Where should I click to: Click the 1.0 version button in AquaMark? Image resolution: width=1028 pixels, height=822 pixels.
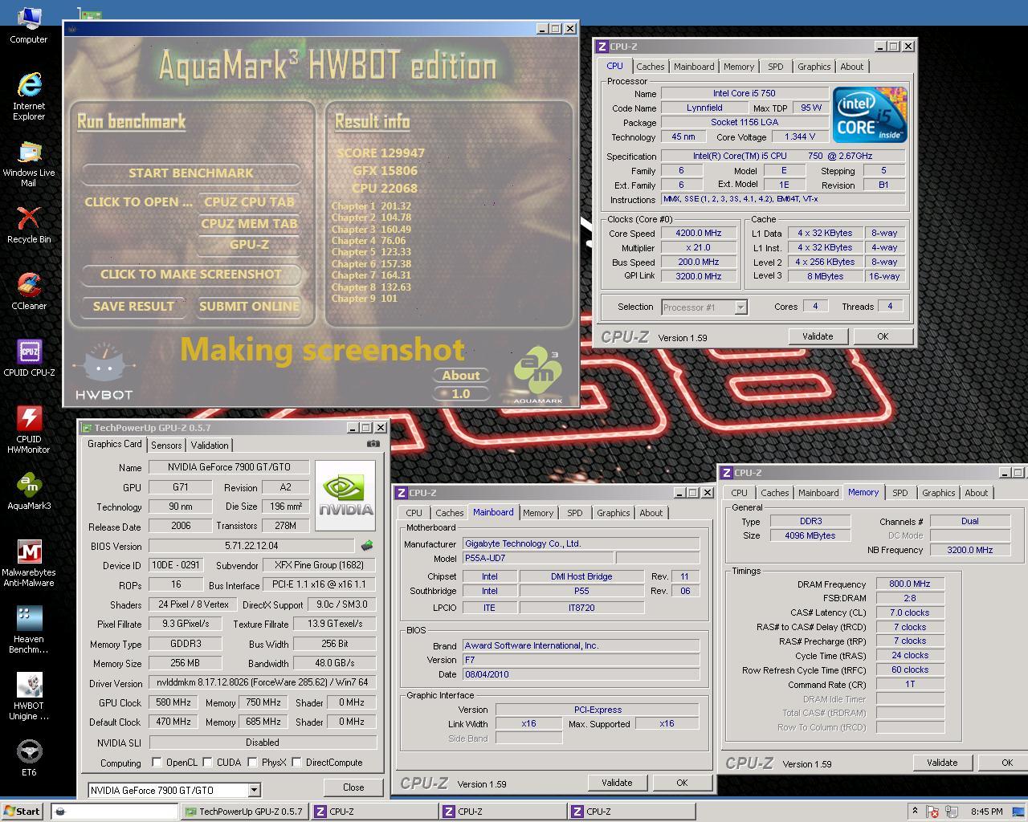pos(461,393)
